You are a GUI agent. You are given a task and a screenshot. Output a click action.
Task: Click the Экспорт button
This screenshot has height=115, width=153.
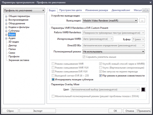coord(38,111)
